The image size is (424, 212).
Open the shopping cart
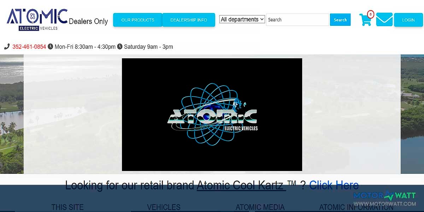[366, 20]
